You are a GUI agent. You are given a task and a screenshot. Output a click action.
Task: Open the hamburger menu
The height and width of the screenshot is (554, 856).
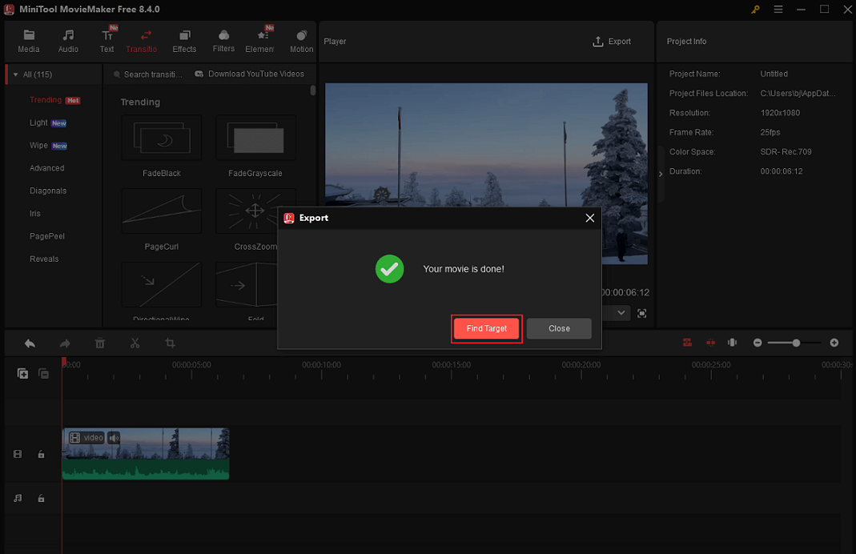[x=778, y=10]
